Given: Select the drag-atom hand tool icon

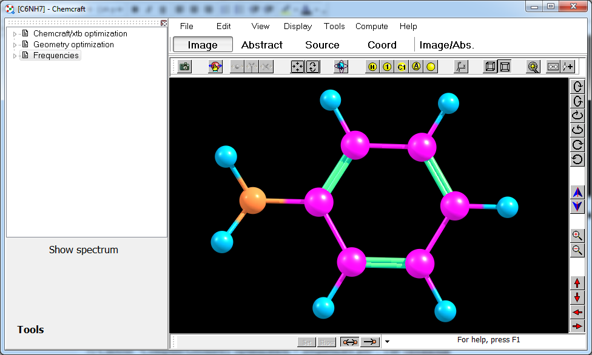Looking at the screenshot, I should (215, 67).
